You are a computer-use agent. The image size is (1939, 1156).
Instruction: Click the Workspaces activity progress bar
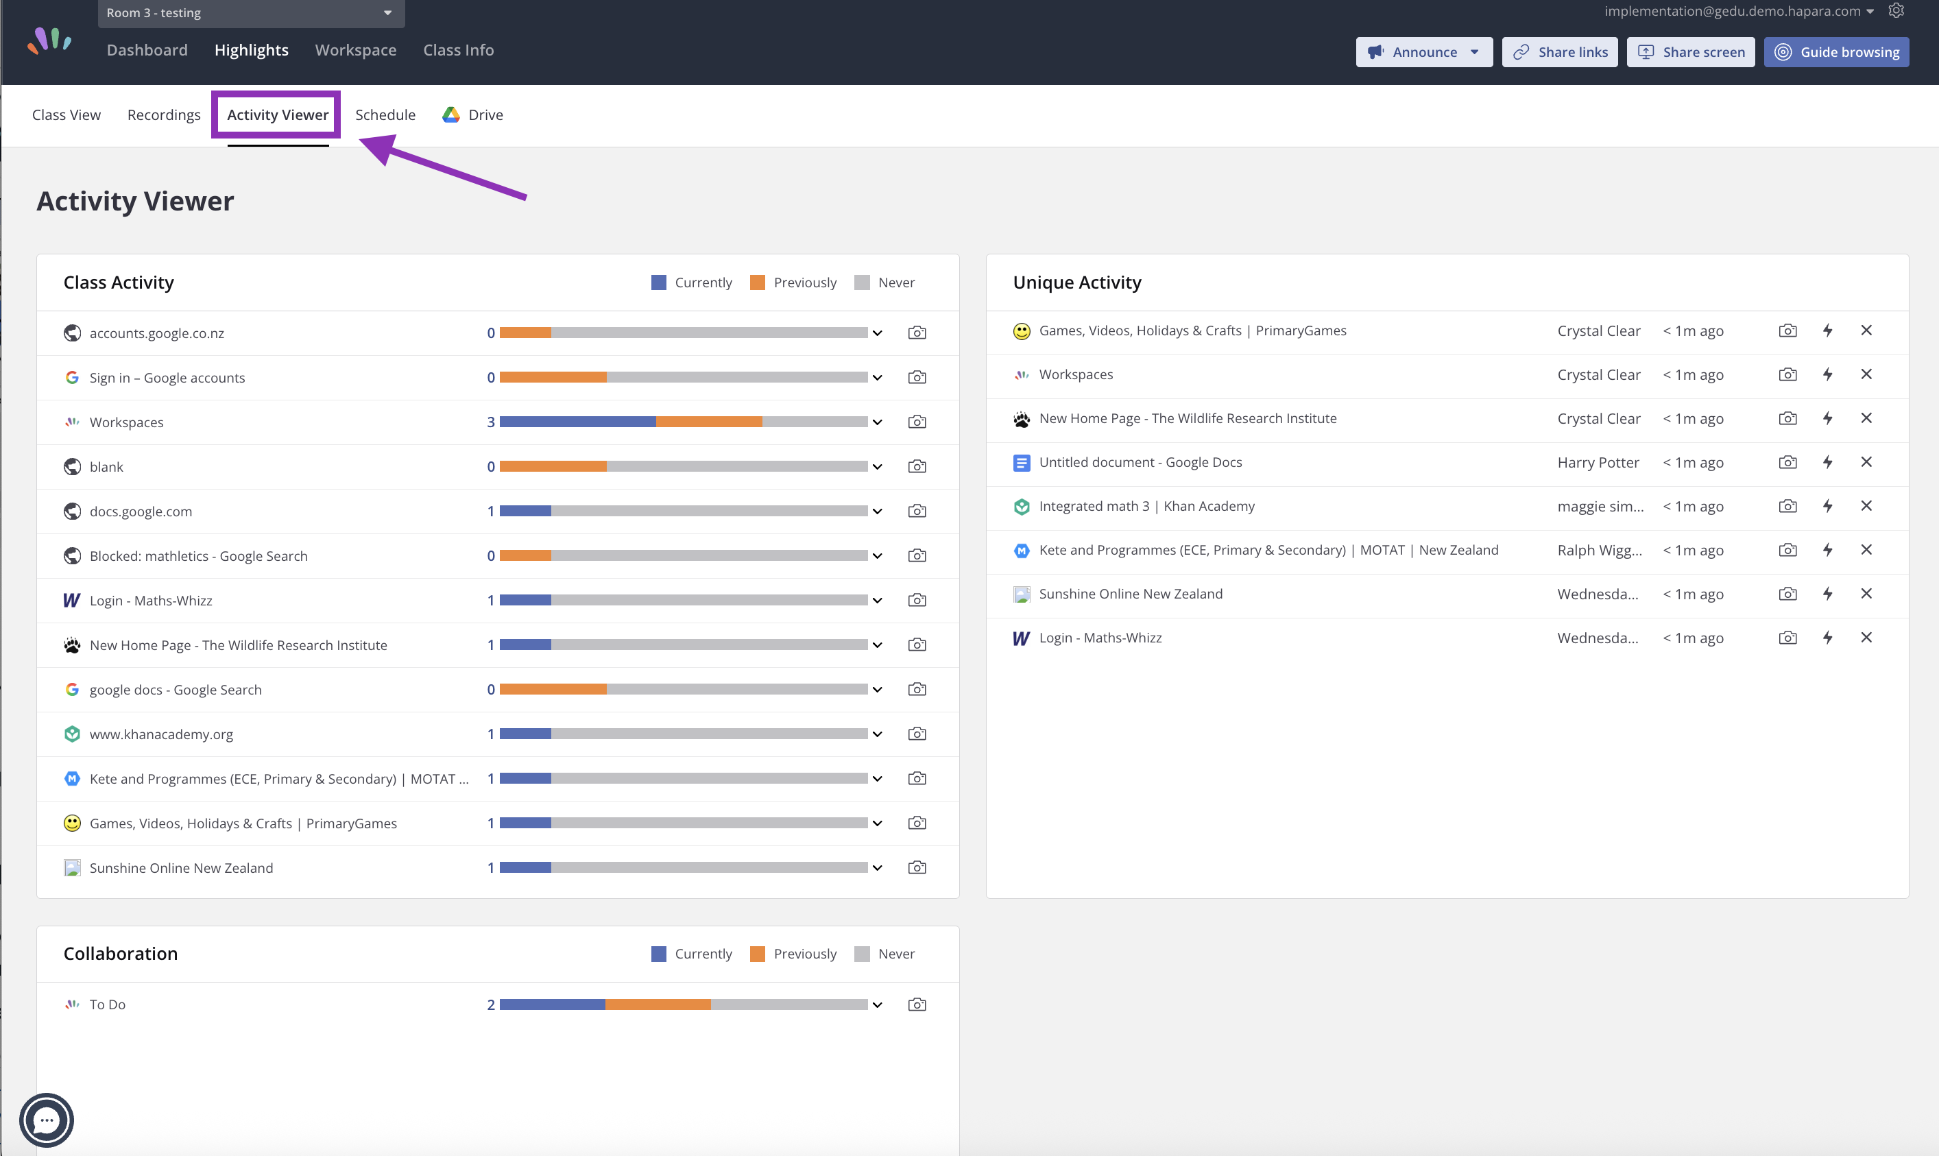[684, 422]
